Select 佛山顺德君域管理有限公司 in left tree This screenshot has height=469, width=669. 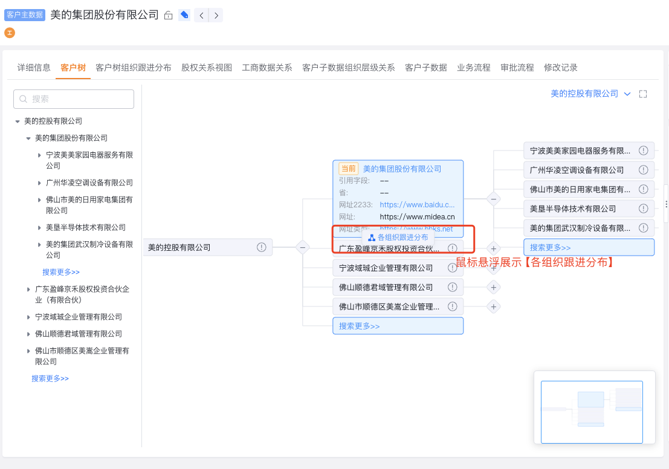[x=79, y=334]
